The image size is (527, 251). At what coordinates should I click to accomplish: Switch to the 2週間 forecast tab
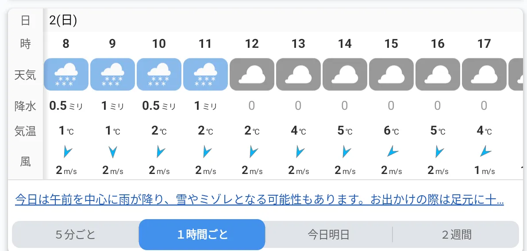[456, 235]
